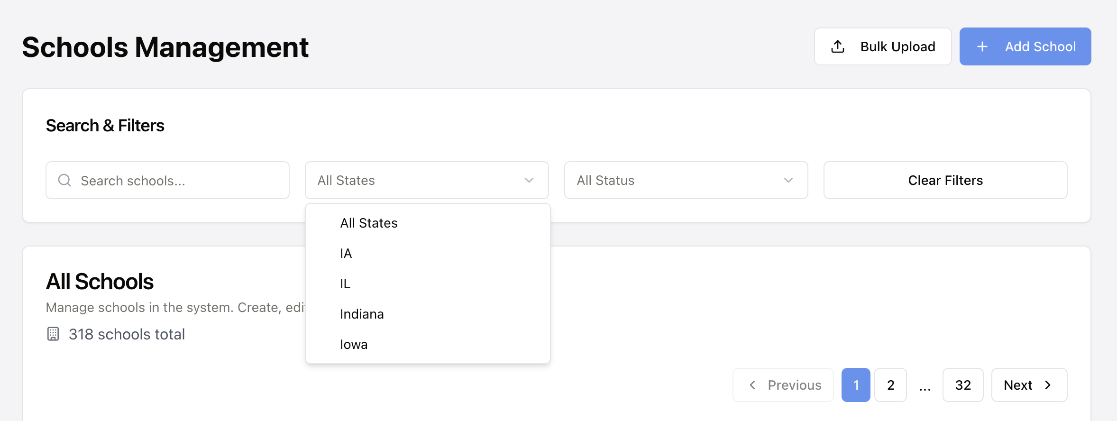The width and height of the screenshot is (1117, 421).
Task: Choose IL from the states list
Action: (345, 284)
